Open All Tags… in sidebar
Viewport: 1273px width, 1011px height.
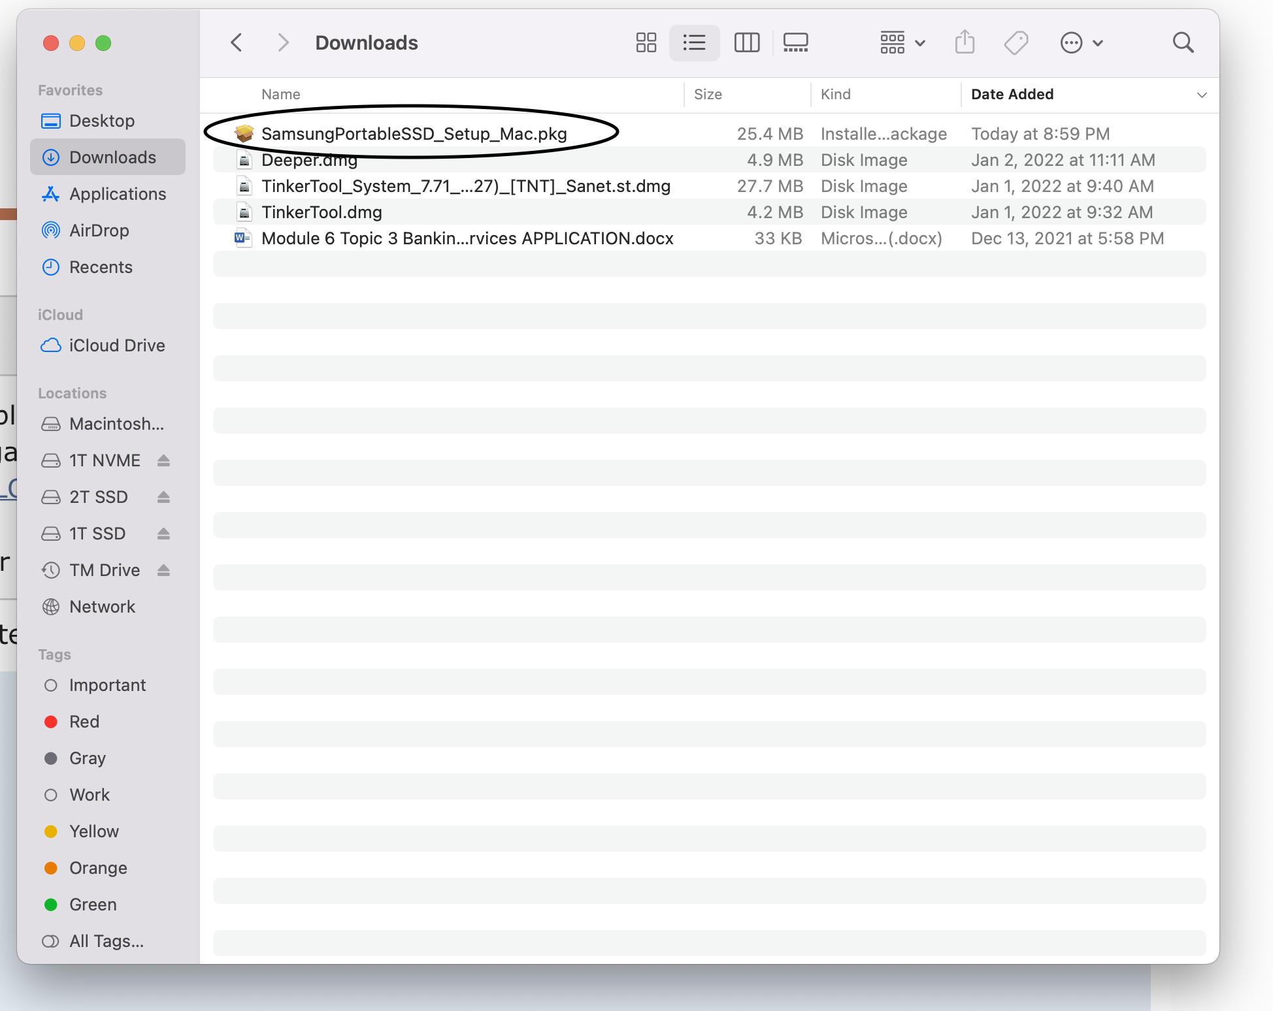[106, 941]
